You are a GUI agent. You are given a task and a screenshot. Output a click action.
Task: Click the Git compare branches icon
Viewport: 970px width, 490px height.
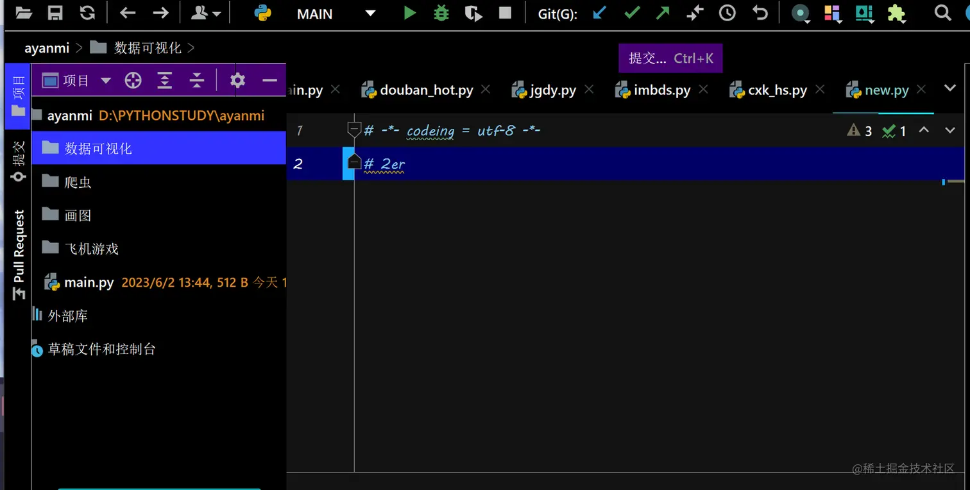coord(695,13)
